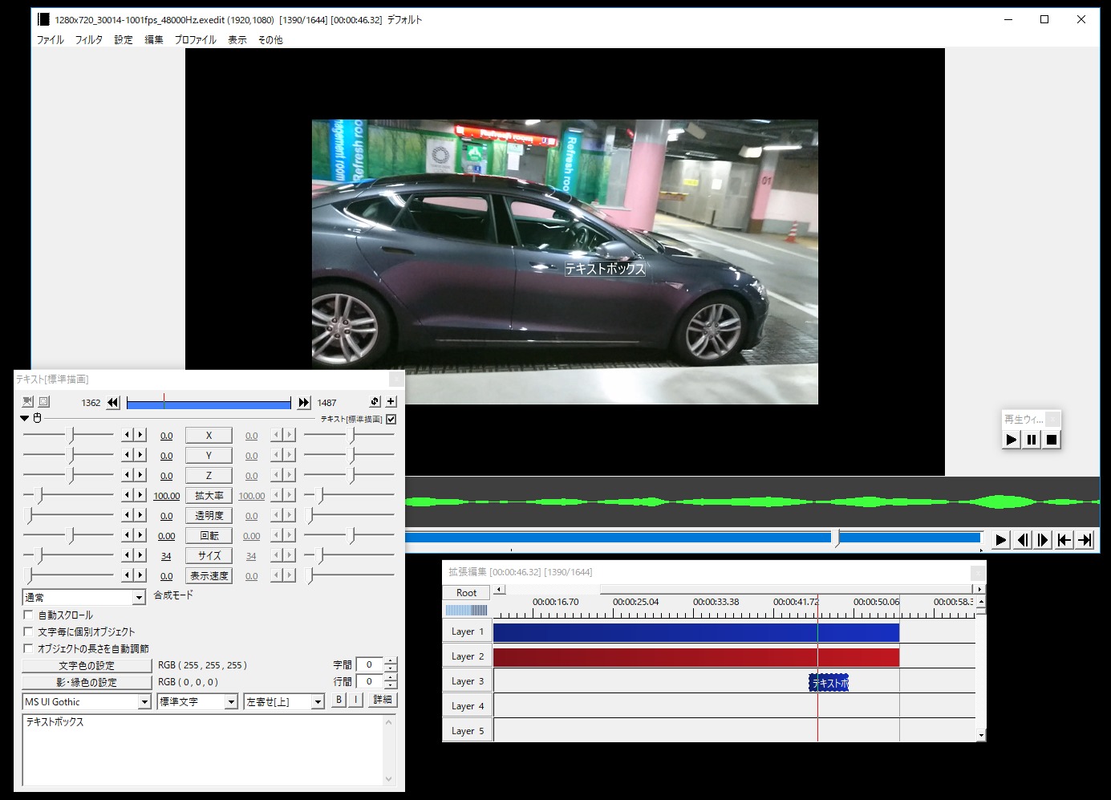Click the サイズ parameter button

tap(209, 556)
